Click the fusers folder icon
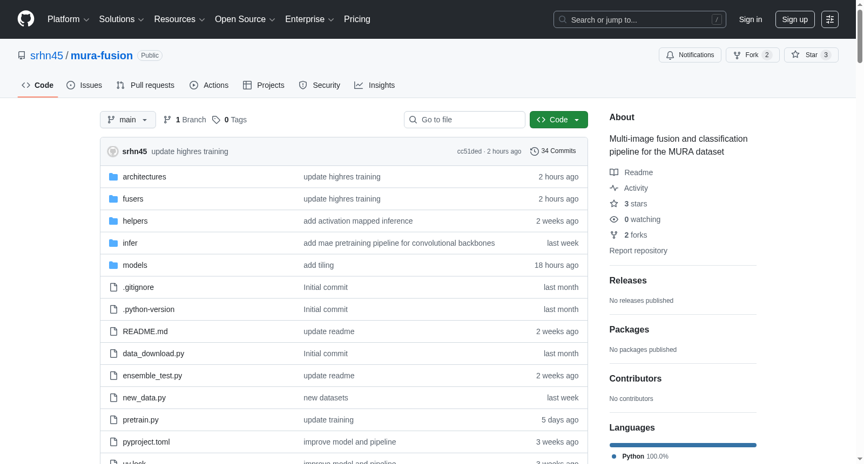This screenshot has width=864, height=464. point(113,199)
